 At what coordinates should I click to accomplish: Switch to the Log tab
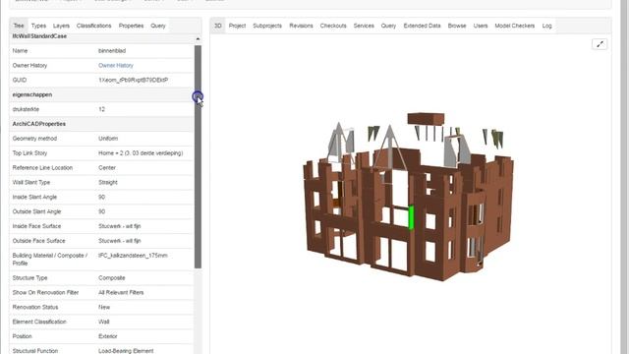(x=546, y=26)
